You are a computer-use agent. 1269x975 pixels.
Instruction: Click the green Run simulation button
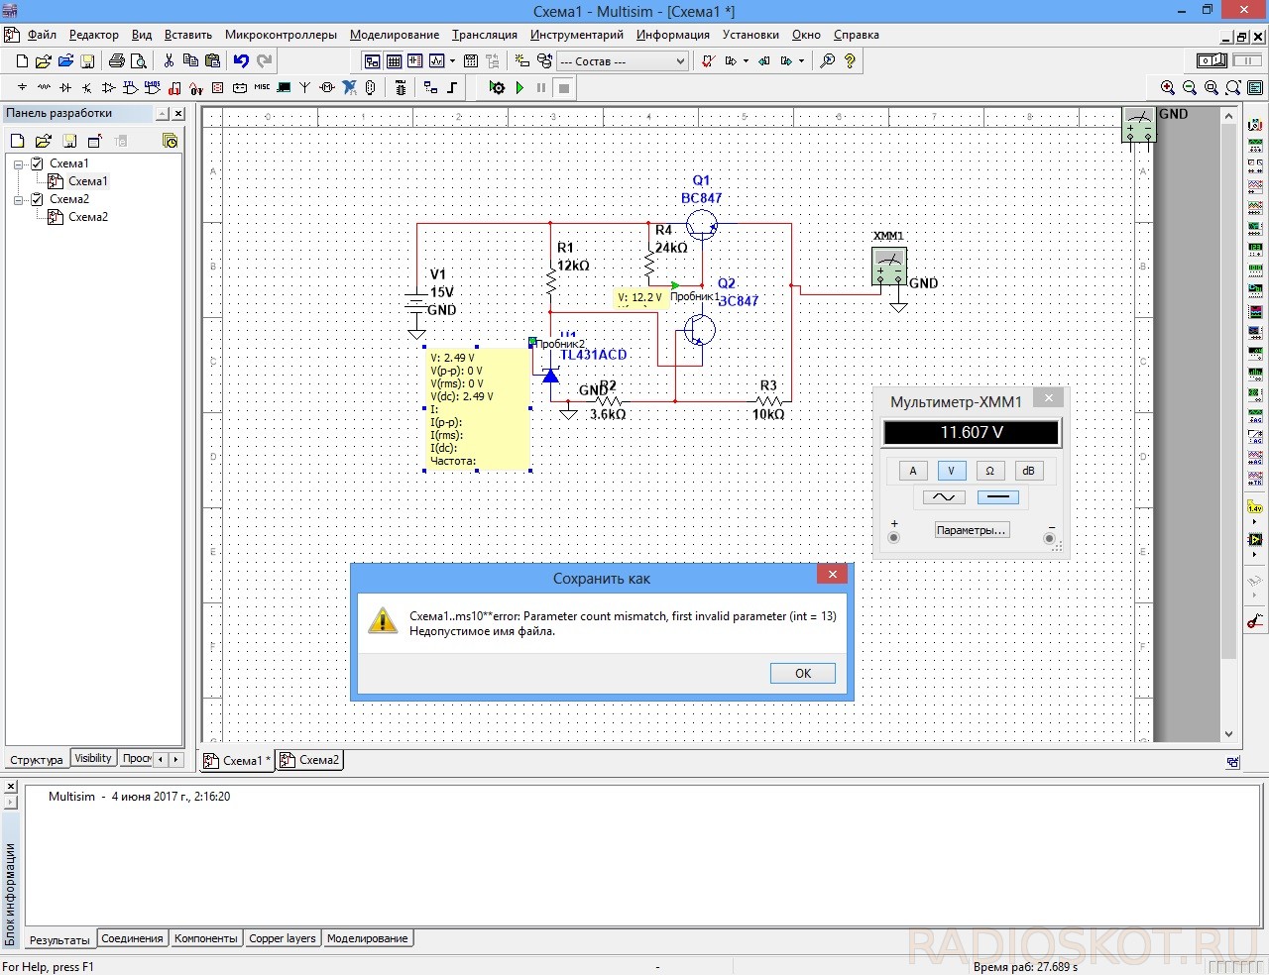pyautogui.click(x=519, y=88)
